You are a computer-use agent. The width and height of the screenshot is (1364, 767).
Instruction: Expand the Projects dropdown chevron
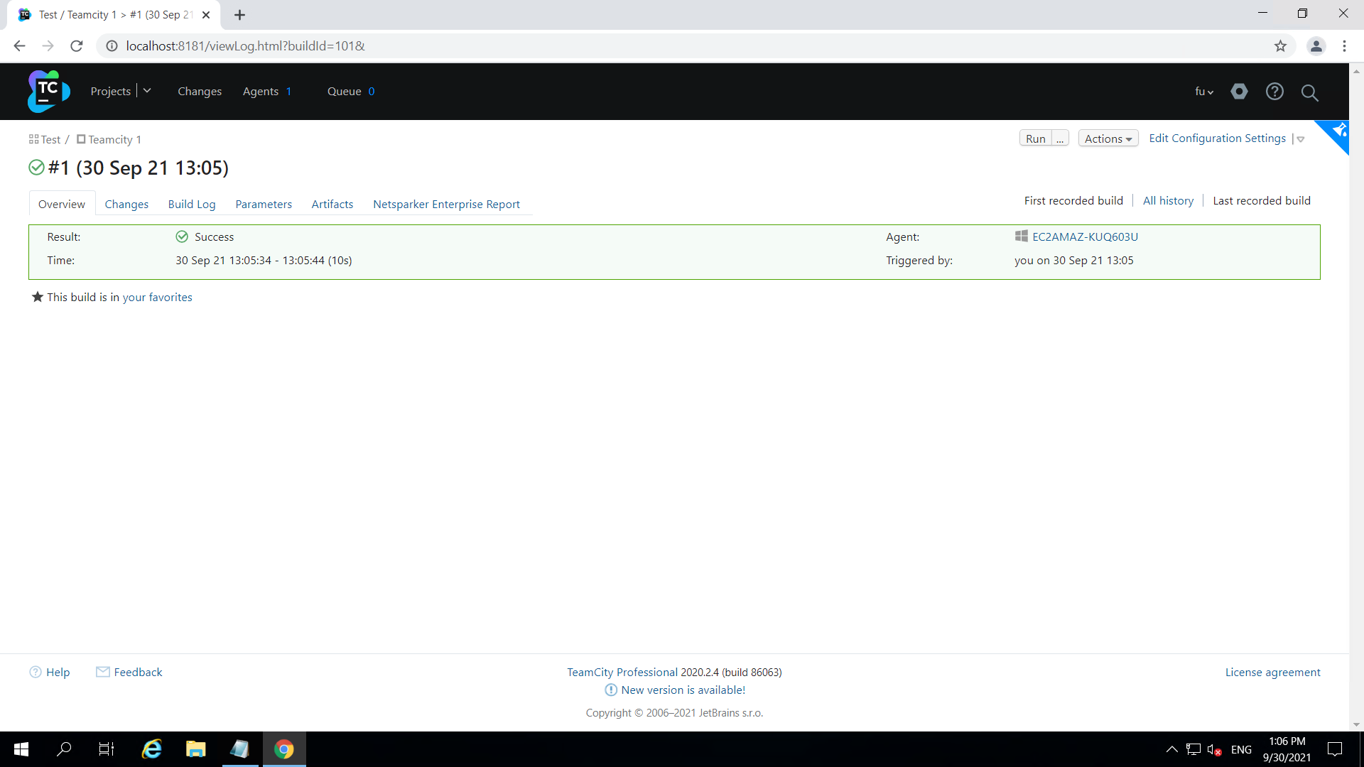pos(147,91)
